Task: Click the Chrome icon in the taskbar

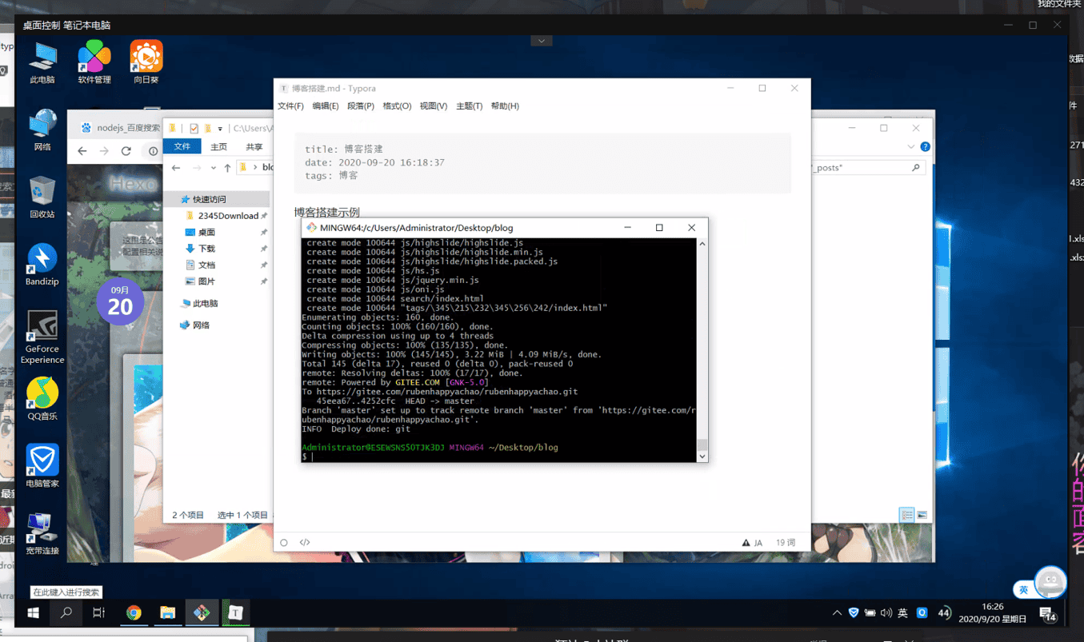Action: coord(134,612)
